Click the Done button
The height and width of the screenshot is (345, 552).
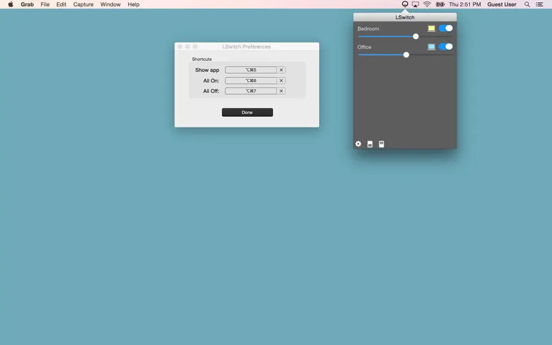click(x=247, y=112)
